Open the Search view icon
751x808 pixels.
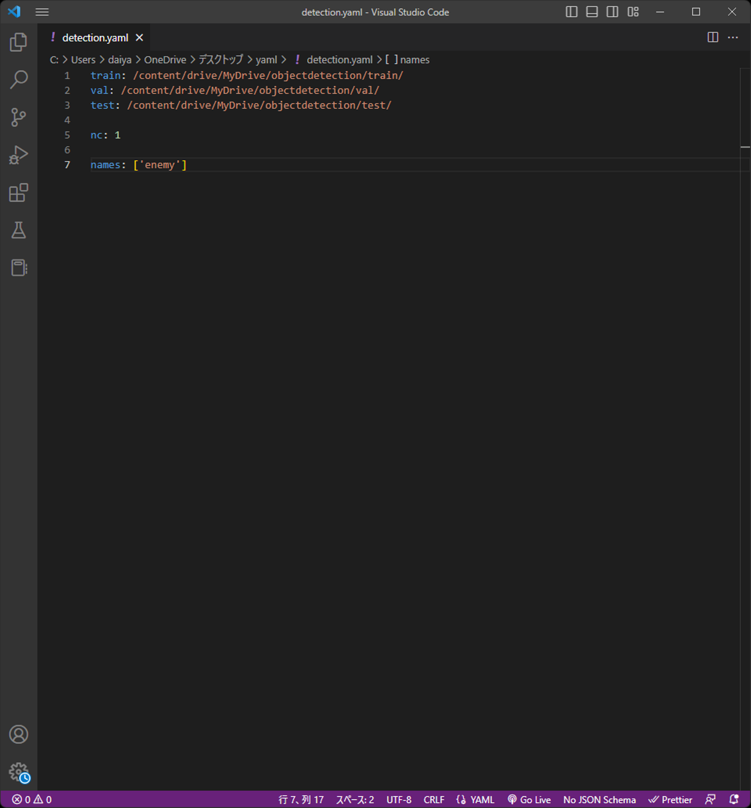pos(19,80)
